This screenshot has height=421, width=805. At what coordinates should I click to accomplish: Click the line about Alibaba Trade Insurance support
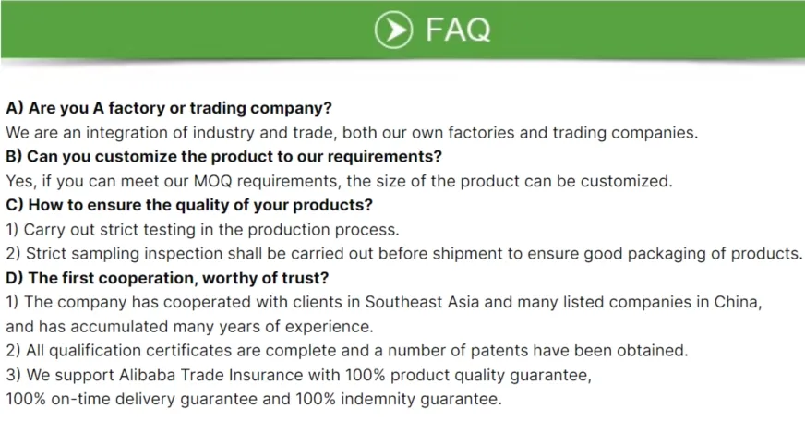point(297,375)
